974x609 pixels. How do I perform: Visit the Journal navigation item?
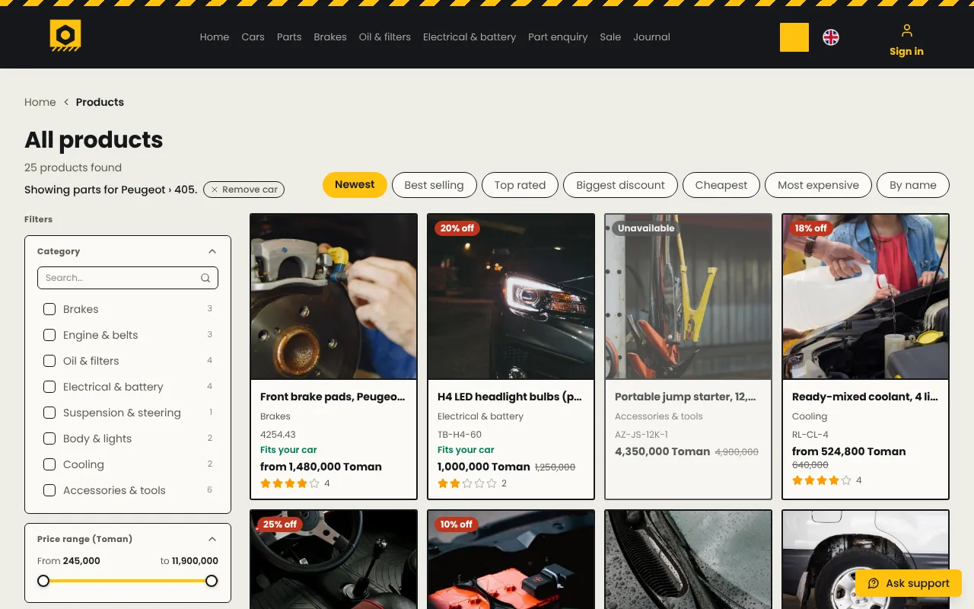pyautogui.click(x=651, y=37)
